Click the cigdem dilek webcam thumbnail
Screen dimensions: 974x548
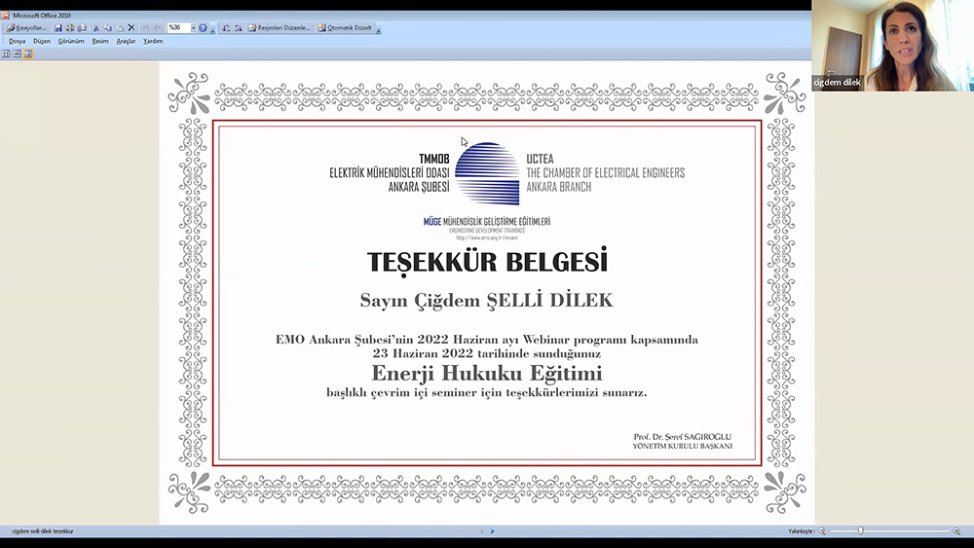pos(892,46)
